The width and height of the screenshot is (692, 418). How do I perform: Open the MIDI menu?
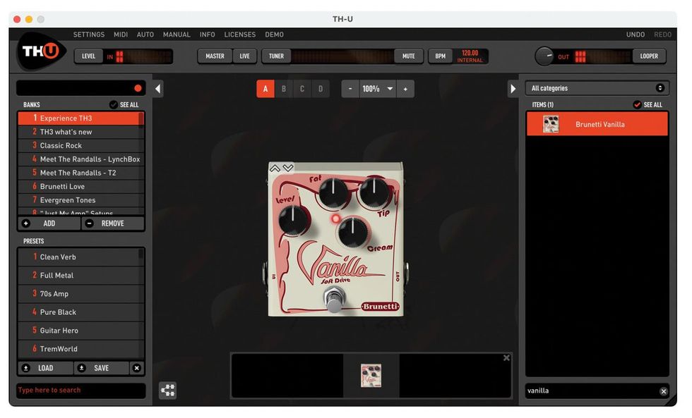(x=121, y=35)
